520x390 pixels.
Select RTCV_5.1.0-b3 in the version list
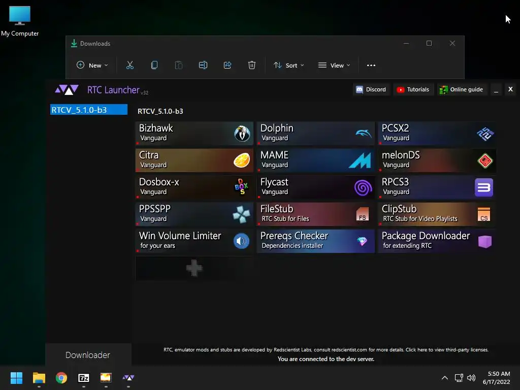(x=89, y=110)
